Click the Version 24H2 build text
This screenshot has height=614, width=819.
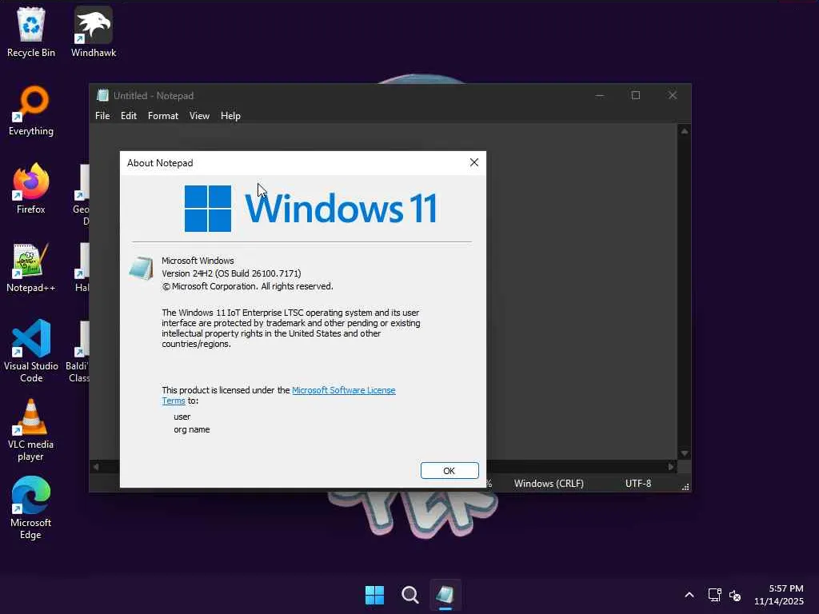point(231,273)
